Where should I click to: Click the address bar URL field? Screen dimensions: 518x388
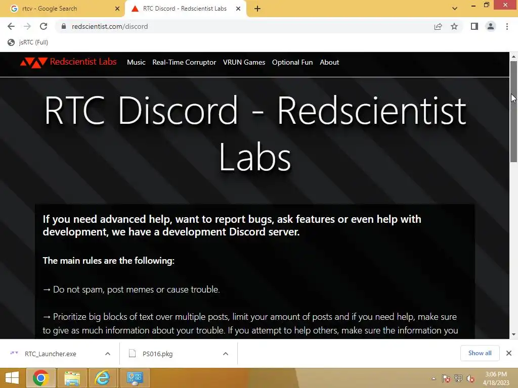pos(244,26)
